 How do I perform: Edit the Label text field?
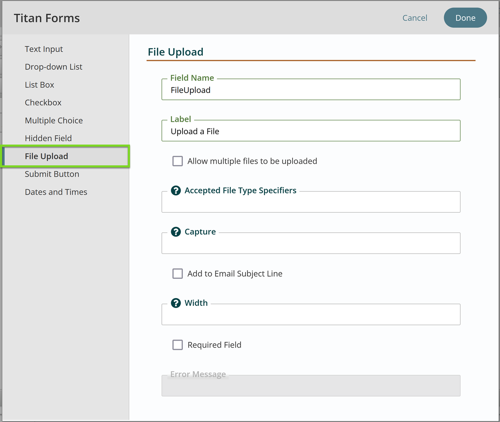coord(311,131)
